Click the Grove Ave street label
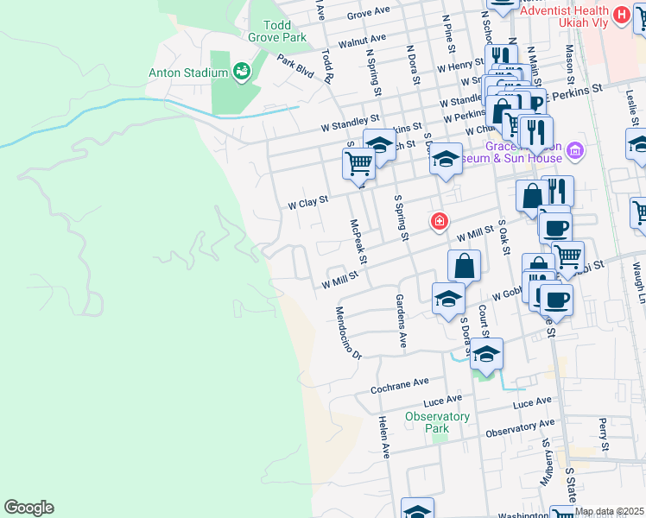 pyautogui.click(x=368, y=13)
